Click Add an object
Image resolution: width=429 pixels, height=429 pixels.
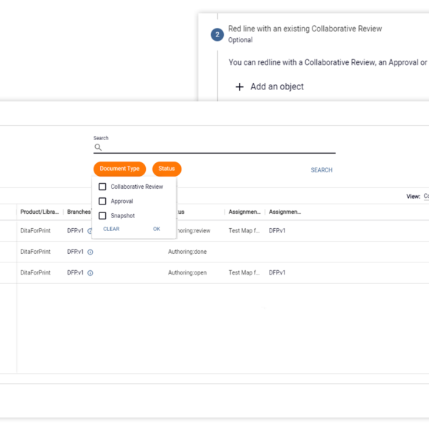pos(277,87)
